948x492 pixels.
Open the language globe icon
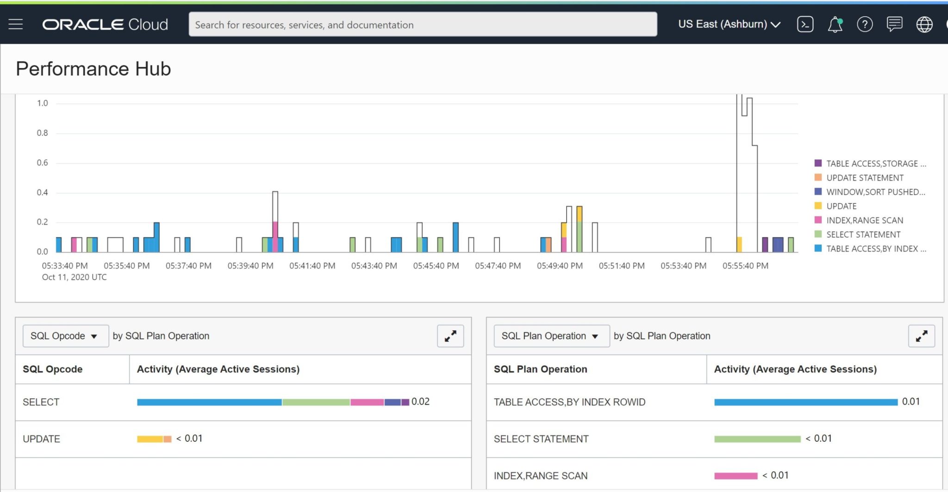click(924, 25)
